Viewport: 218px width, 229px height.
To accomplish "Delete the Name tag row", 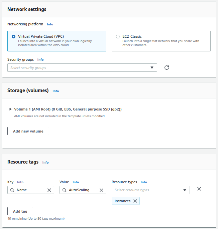I will click(199, 189).
